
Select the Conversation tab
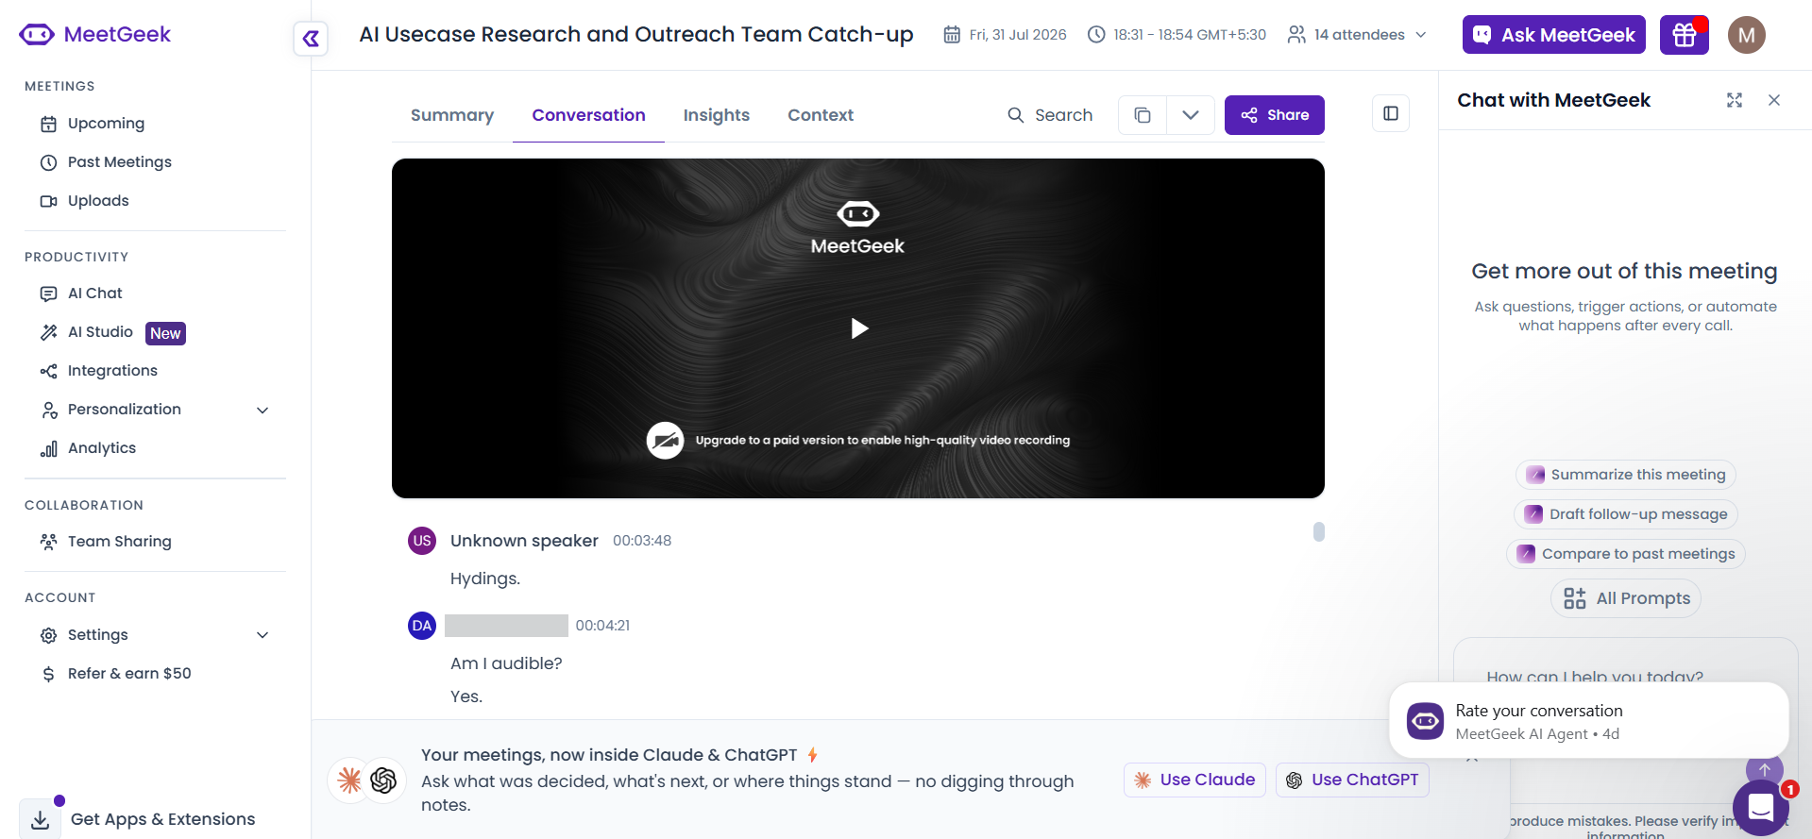[x=588, y=115]
